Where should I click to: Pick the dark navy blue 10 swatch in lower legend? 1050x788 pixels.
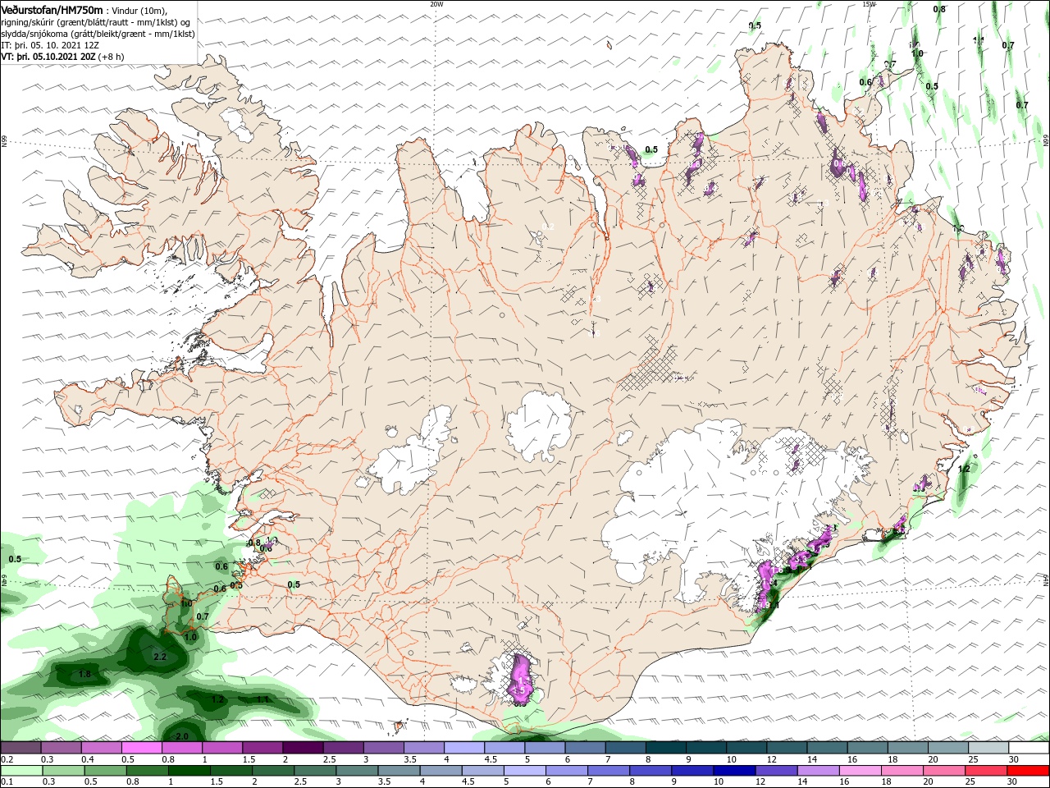[x=733, y=771]
